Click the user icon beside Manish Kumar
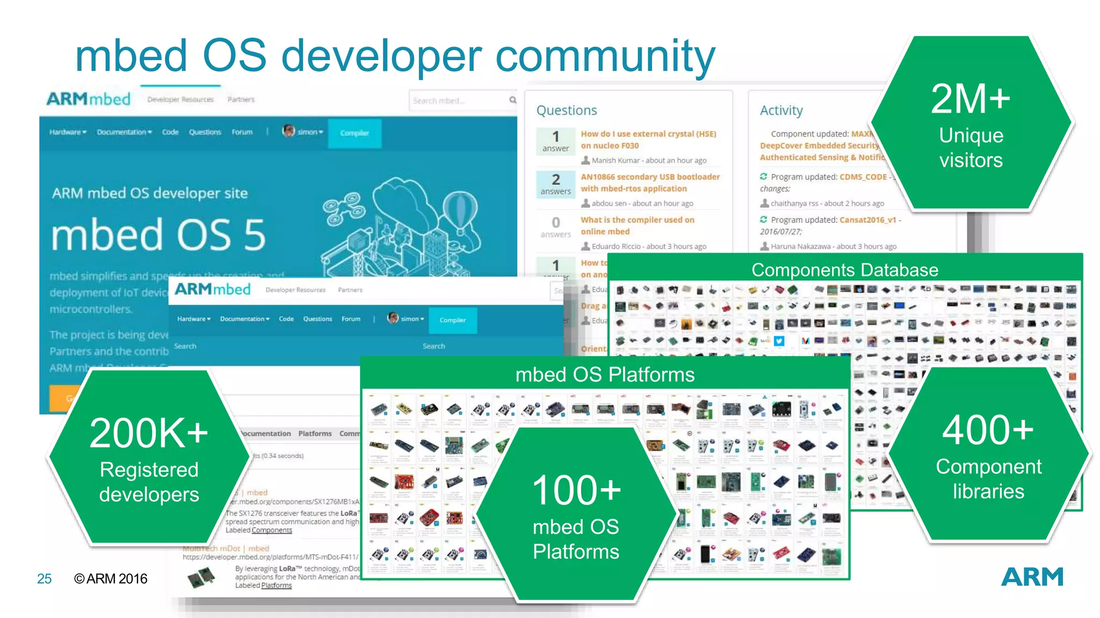 click(585, 160)
